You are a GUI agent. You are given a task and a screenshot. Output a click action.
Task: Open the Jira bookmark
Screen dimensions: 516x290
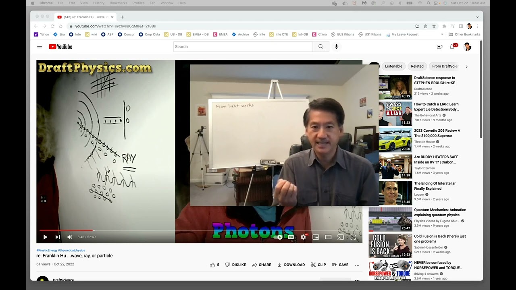59,35
